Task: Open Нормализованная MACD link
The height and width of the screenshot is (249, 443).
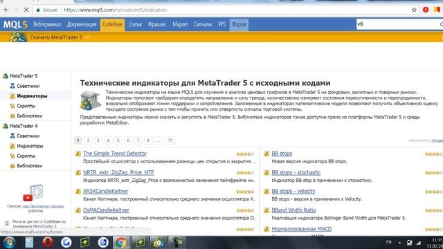Action: 302,229
